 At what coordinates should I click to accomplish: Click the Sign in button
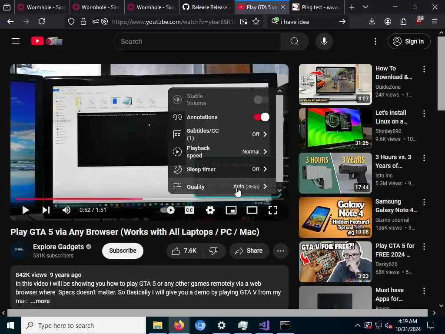(x=408, y=41)
